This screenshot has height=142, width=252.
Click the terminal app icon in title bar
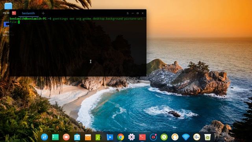[x=14, y=13]
